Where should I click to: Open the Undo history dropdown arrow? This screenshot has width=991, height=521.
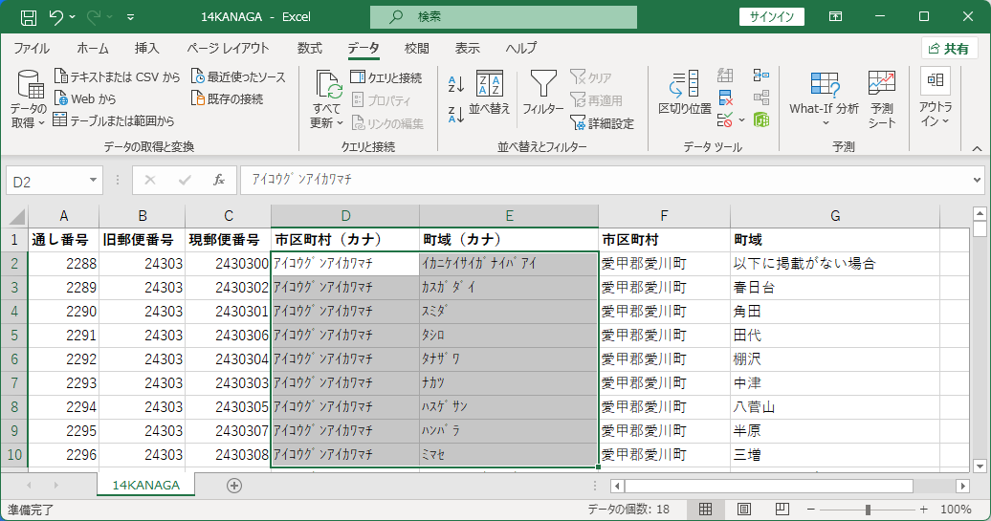pos(72,17)
